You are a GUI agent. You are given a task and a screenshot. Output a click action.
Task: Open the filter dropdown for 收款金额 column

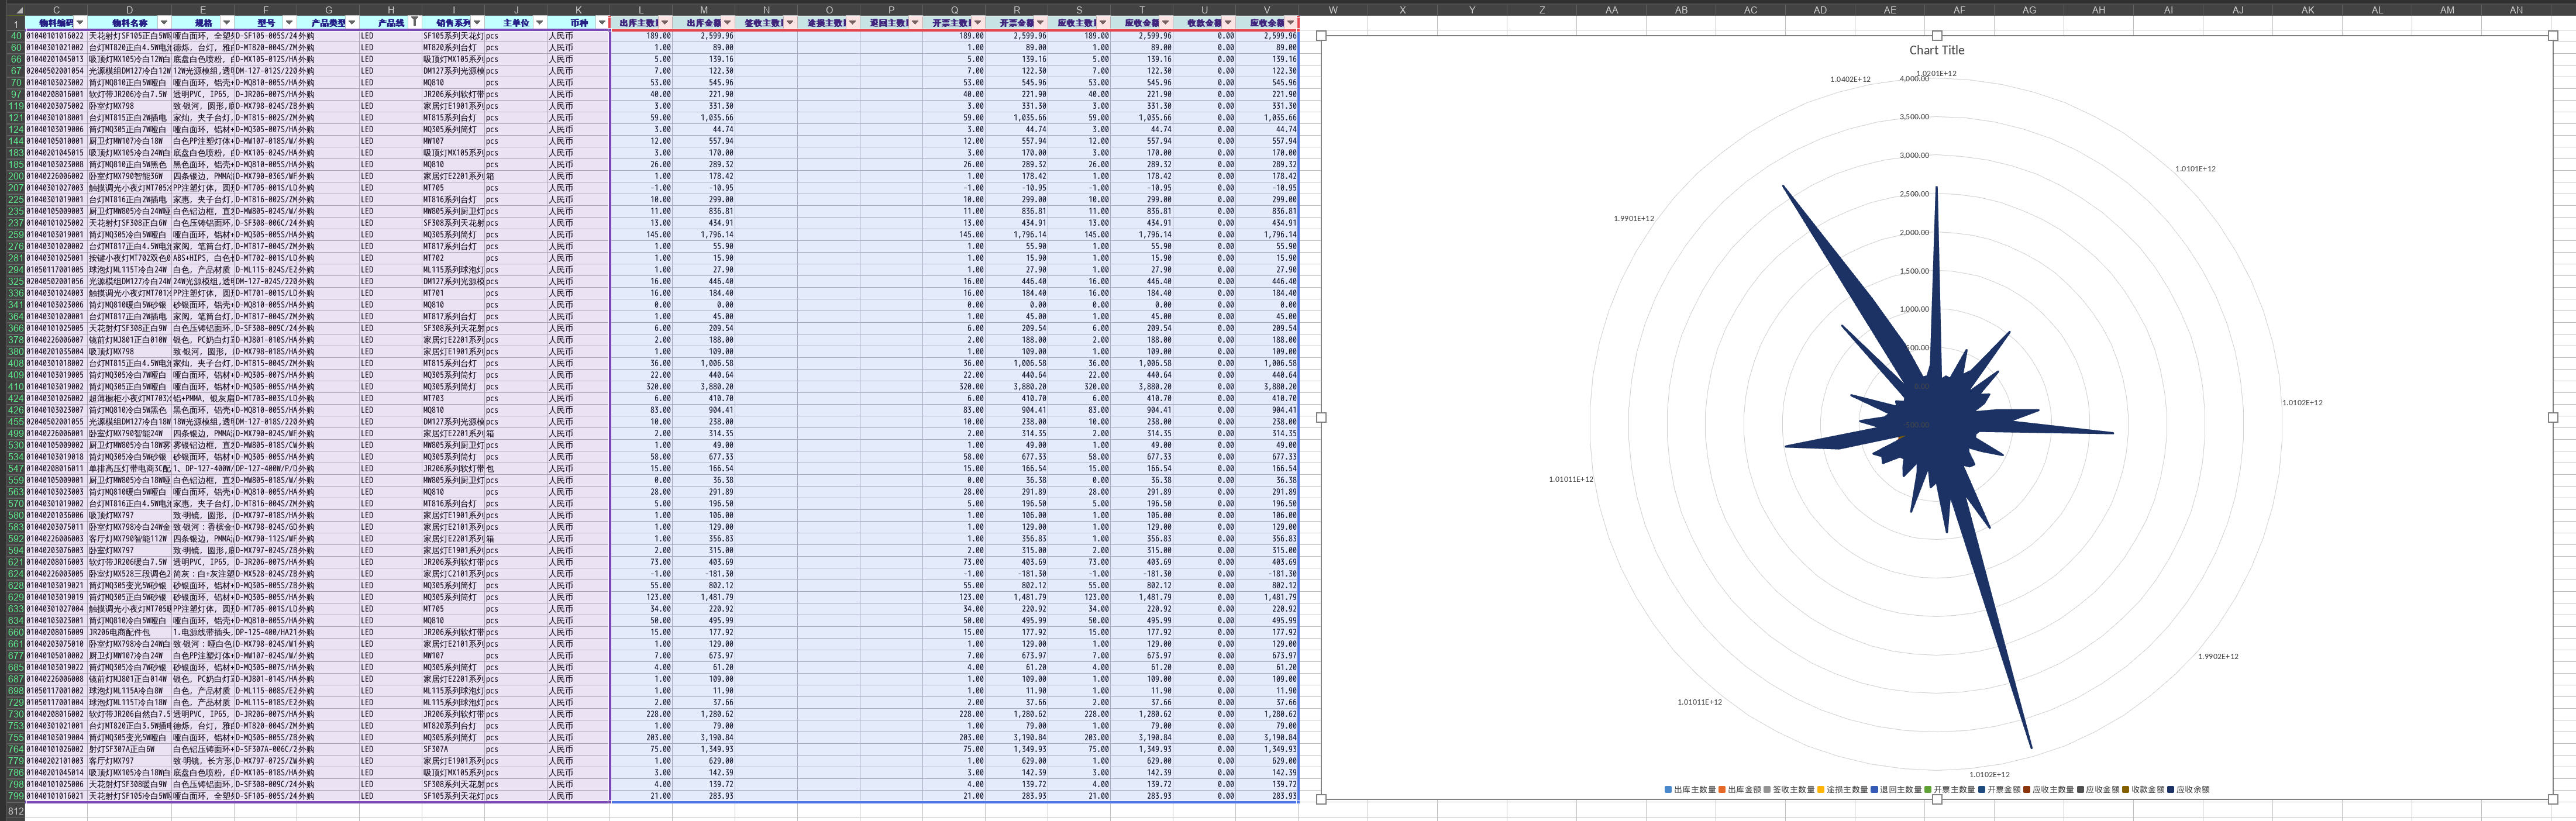click(x=1228, y=22)
